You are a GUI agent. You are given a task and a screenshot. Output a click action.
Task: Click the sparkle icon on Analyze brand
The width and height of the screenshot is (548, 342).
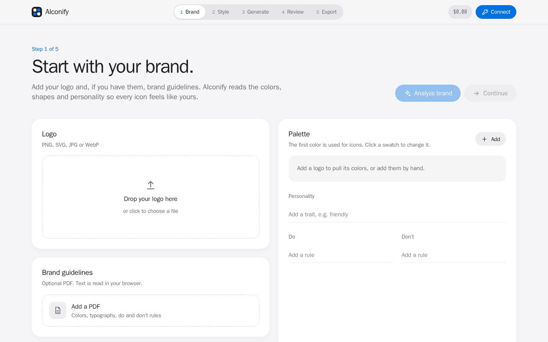tap(408, 93)
